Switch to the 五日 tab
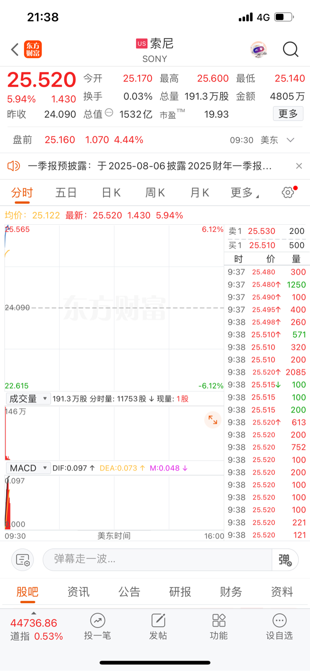Viewport: 310px width, 671px height. [66, 193]
